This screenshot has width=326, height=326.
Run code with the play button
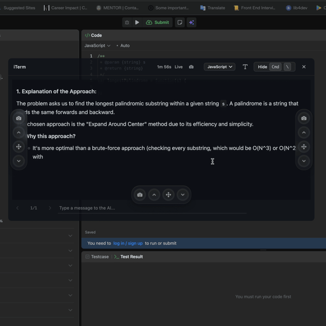137,22
